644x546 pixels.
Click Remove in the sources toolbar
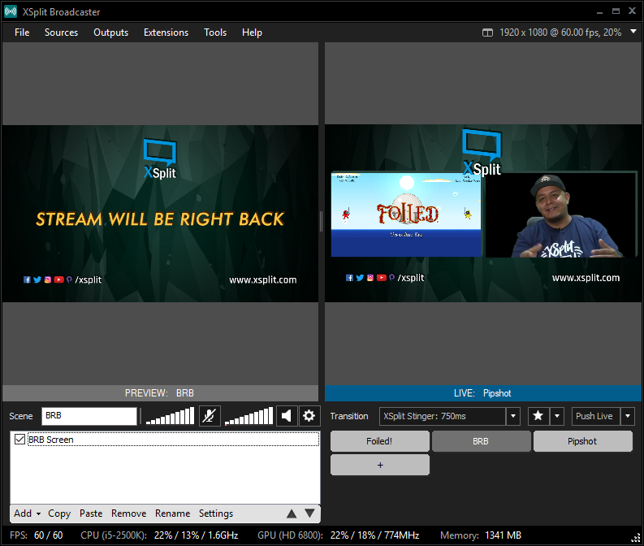tap(128, 513)
